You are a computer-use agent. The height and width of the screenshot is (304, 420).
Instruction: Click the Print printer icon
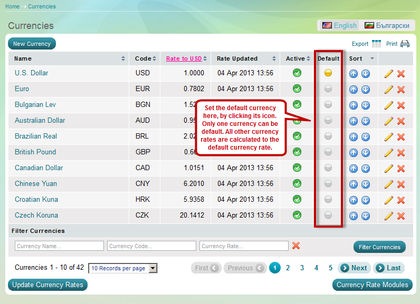tap(405, 44)
